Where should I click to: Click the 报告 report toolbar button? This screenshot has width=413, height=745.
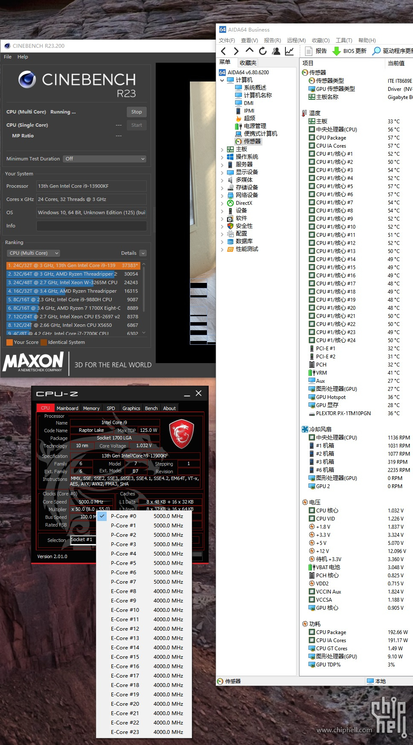coord(316,51)
